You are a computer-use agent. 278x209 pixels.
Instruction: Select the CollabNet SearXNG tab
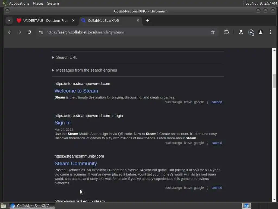[x=111, y=20]
